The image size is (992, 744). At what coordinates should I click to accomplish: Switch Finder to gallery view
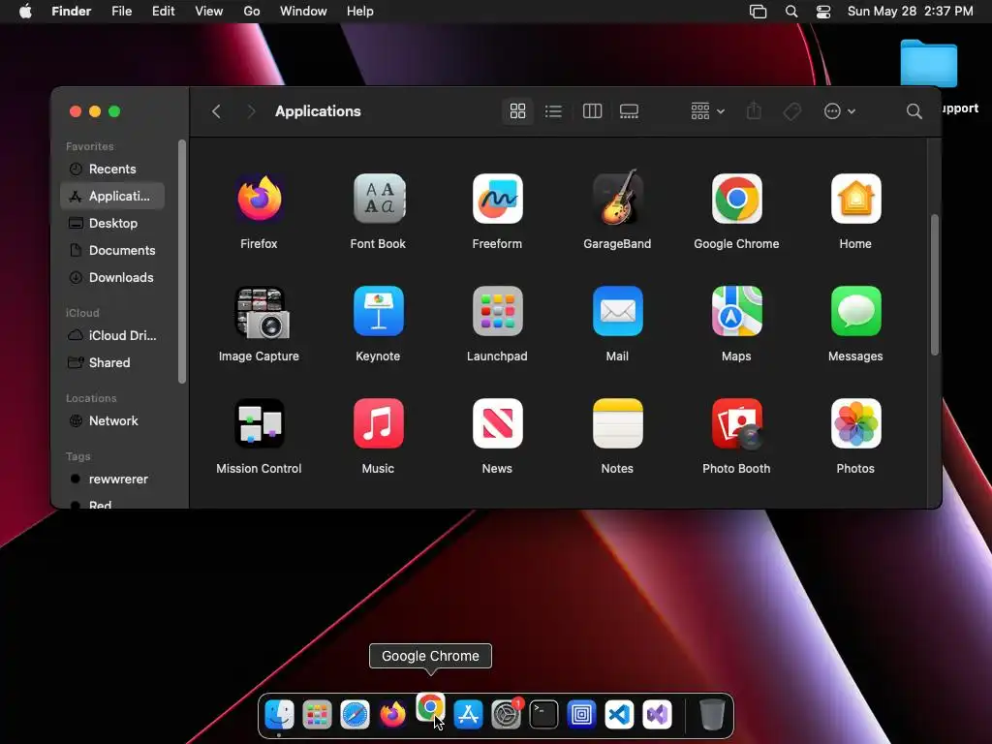(629, 111)
